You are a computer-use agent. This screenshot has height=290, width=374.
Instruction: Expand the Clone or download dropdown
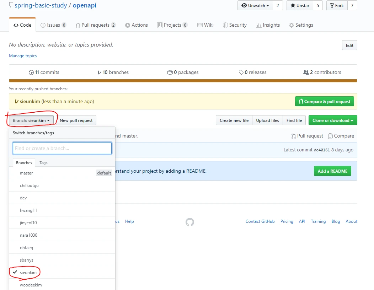pos(333,120)
